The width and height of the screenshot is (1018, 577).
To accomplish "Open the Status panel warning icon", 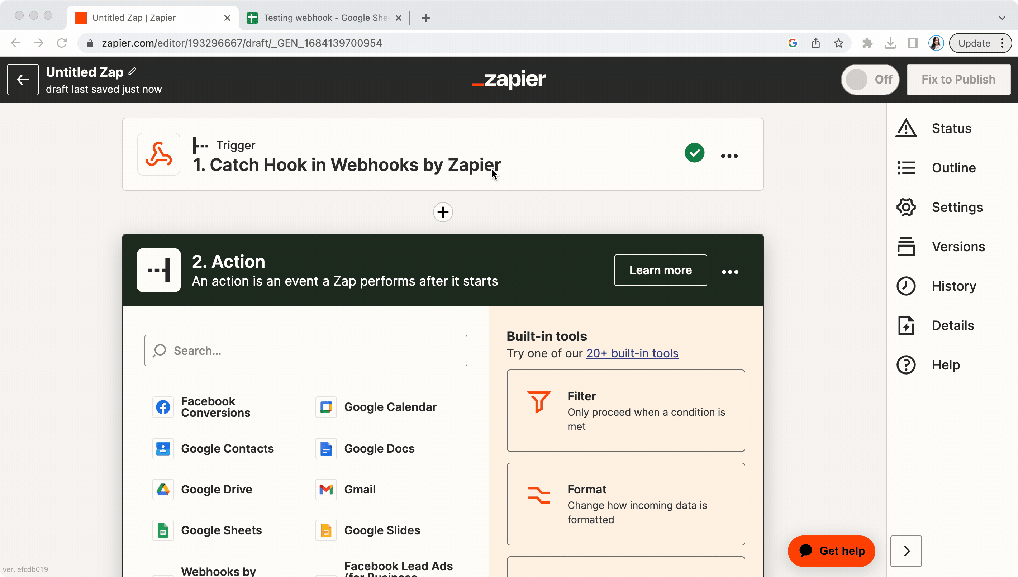I will [906, 128].
